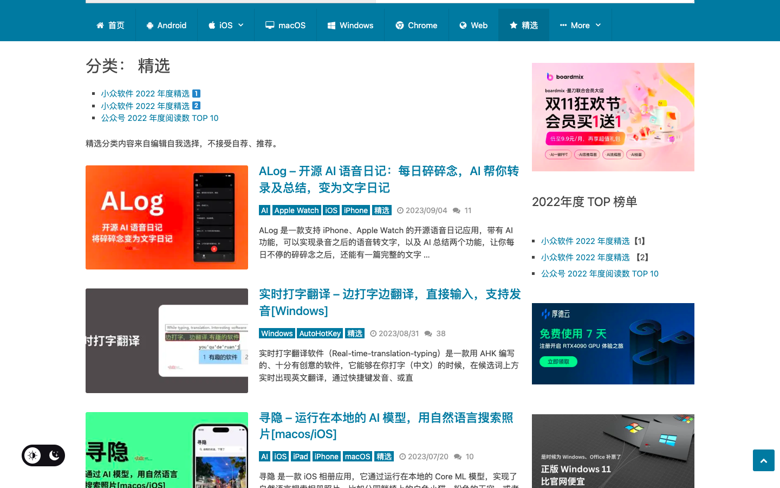Click the date 2023/09/04
This screenshot has height=488, width=780.
tap(426, 210)
